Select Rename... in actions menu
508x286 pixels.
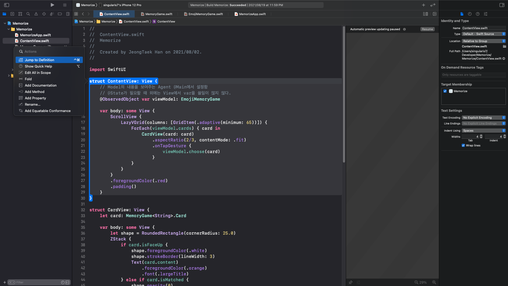point(33,104)
